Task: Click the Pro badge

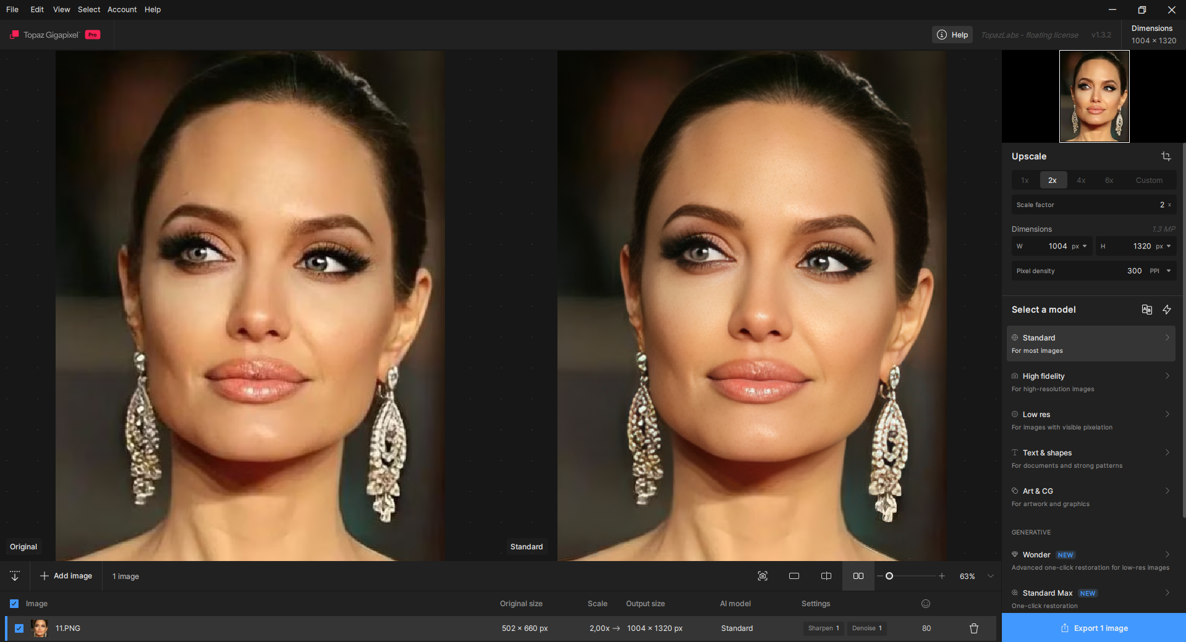Action: [93, 35]
